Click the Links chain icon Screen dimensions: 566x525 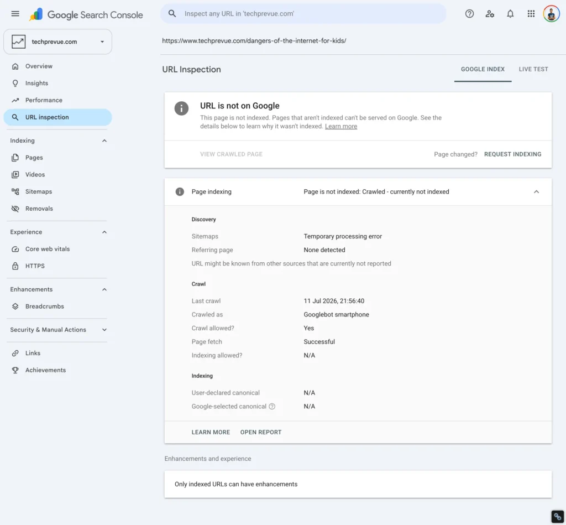click(15, 353)
